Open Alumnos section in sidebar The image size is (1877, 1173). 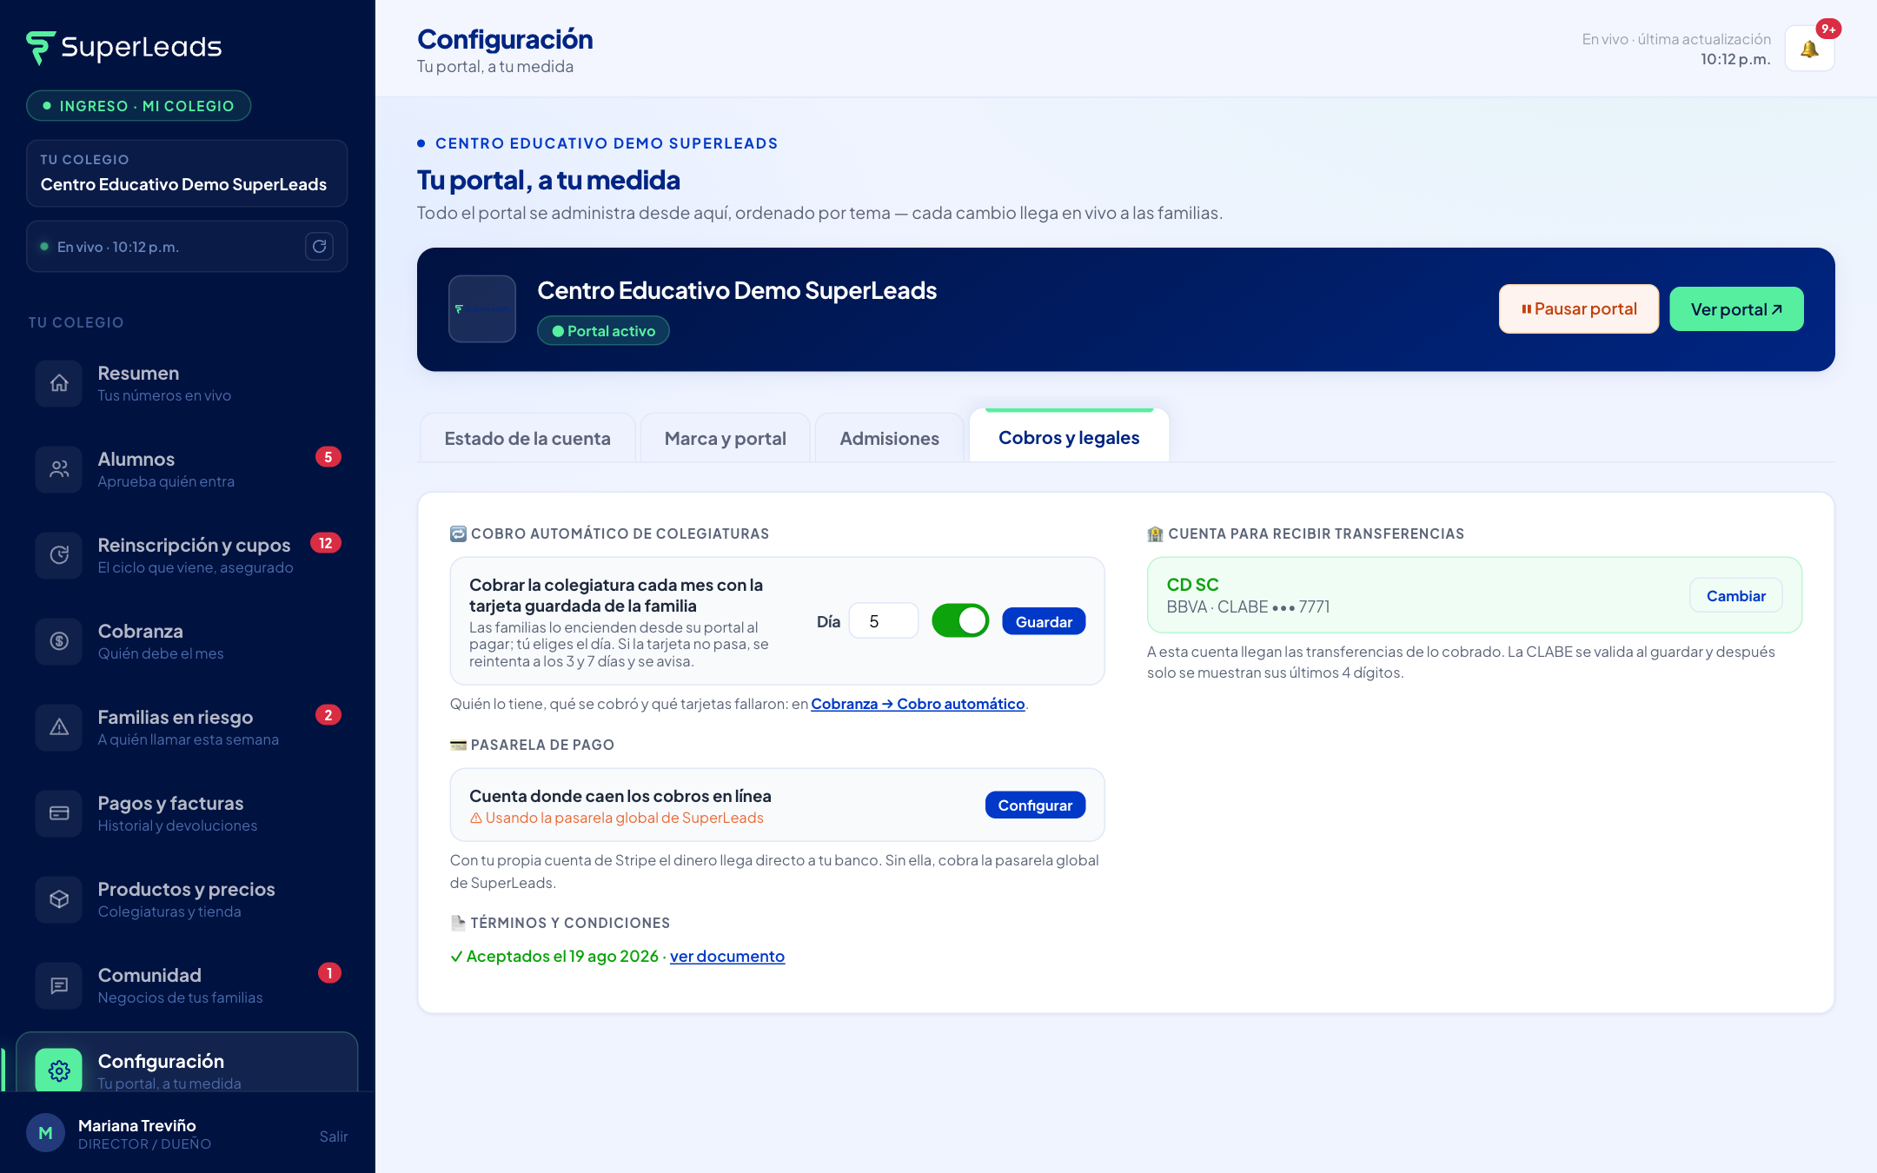point(188,469)
